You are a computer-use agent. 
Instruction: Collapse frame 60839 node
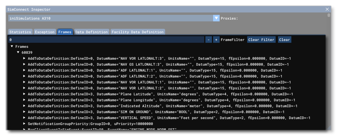[x=18, y=53]
